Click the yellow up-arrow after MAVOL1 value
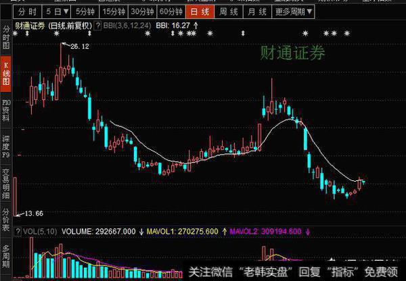 224,232
